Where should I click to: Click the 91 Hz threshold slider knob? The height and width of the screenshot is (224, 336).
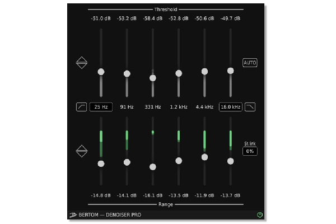[127, 73]
